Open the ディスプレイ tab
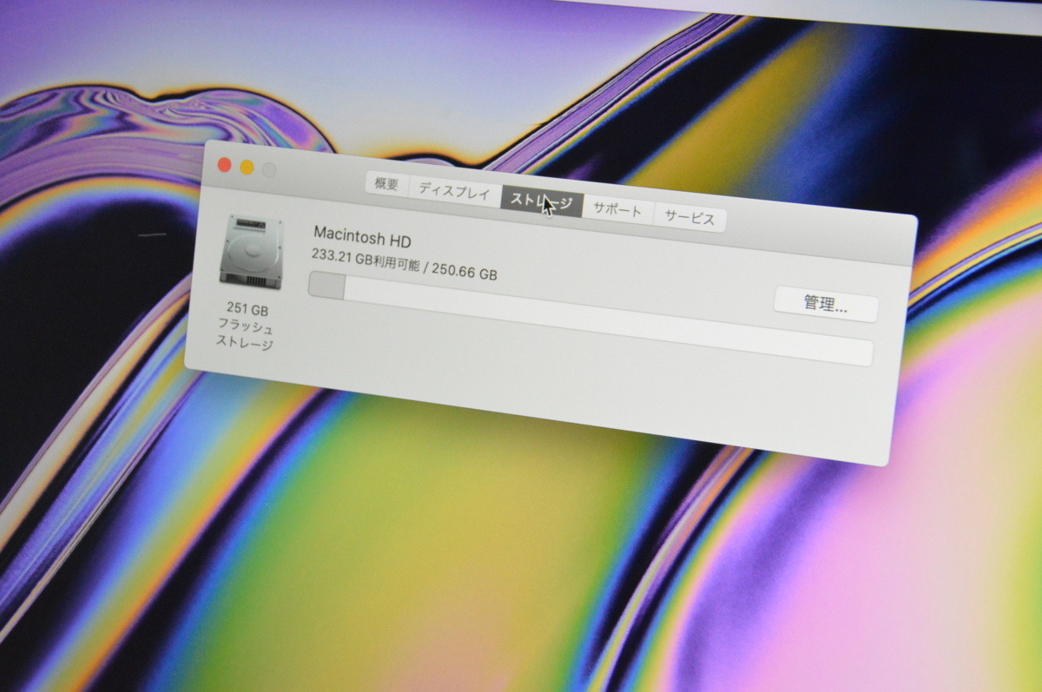Screen dimensions: 1042x692 point(455,189)
